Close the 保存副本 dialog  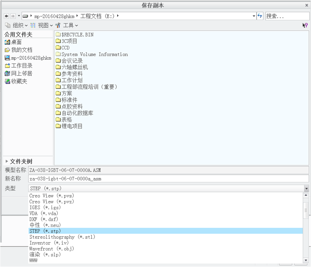306,6
